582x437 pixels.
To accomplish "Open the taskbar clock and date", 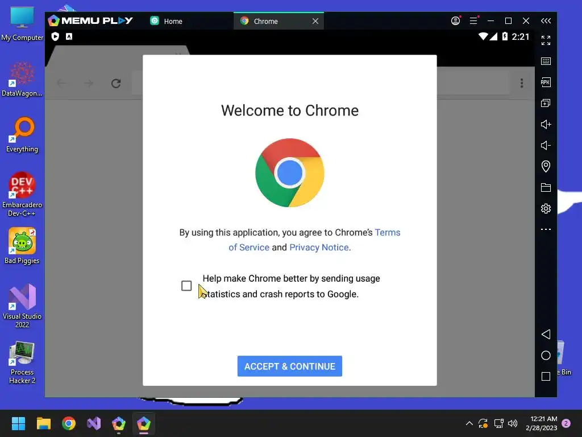I will coord(542,423).
